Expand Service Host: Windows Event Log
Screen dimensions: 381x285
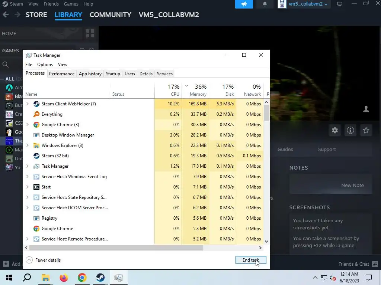tap(28, 177)
